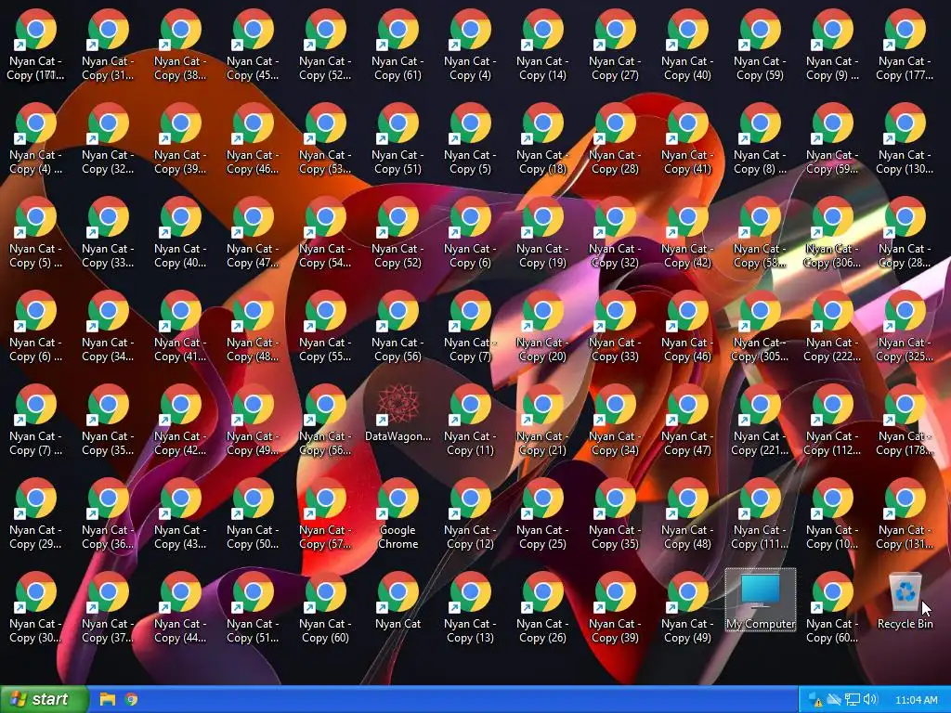Image resolution: width=951 pixels, height=713 pixels.
Task: Select the Google Chrome desktop shortcut
Action: point(397,514)
